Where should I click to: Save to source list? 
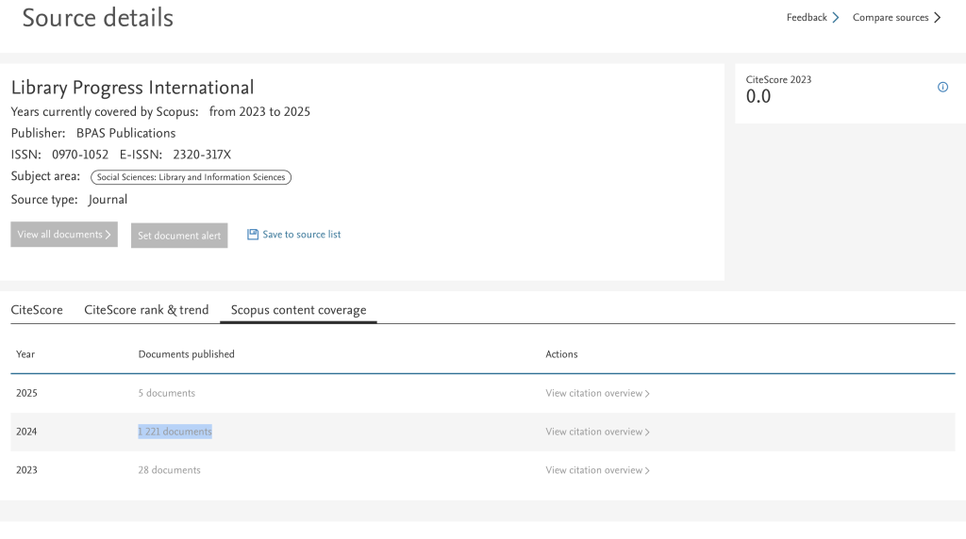point(301,235)
